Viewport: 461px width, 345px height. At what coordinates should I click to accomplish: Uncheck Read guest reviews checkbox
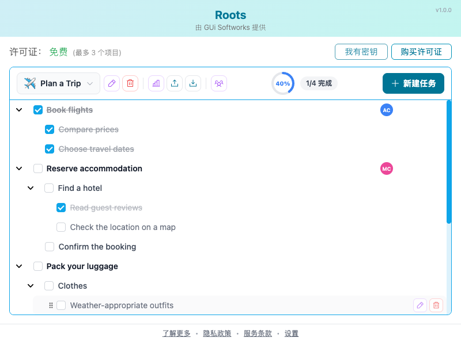[x=61, y=208]
